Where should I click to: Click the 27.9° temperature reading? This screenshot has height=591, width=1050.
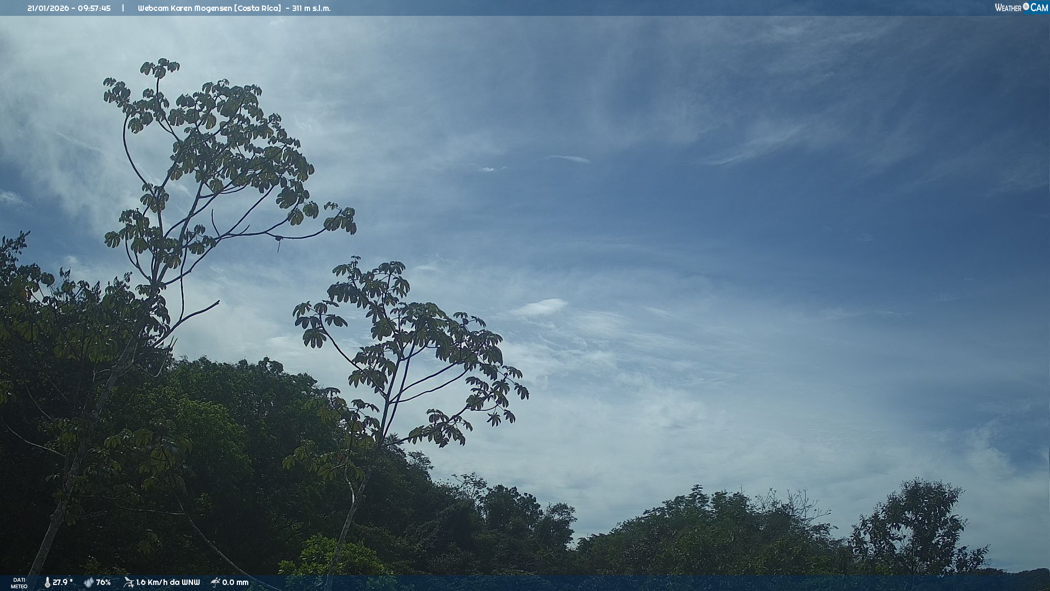[x=63, y=582]
